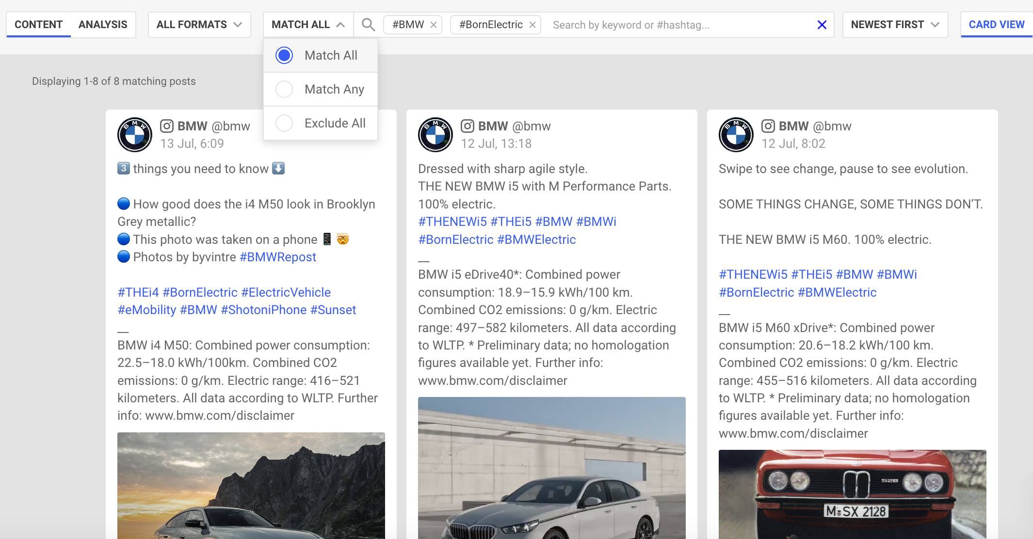The width and height of the screenshot is (1033, 539).
Task: Click the clear all filters X icon
Action: [822, 25]
